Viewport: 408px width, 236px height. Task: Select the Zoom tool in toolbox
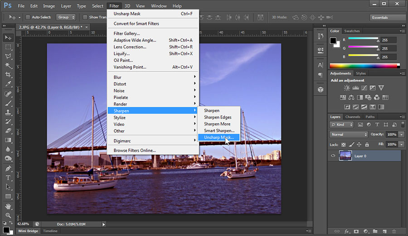pyautogui.click(x=8, y=215)
